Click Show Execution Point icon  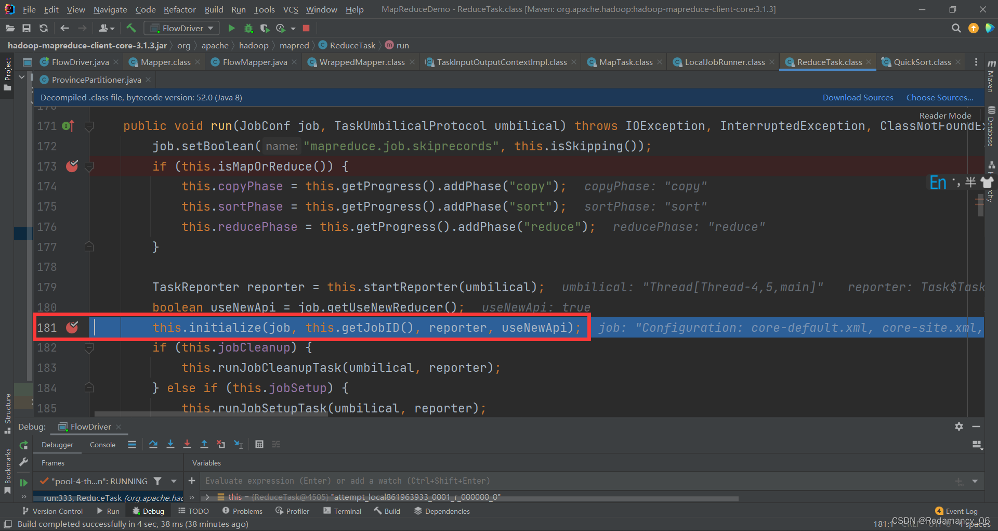coord(132,444)
